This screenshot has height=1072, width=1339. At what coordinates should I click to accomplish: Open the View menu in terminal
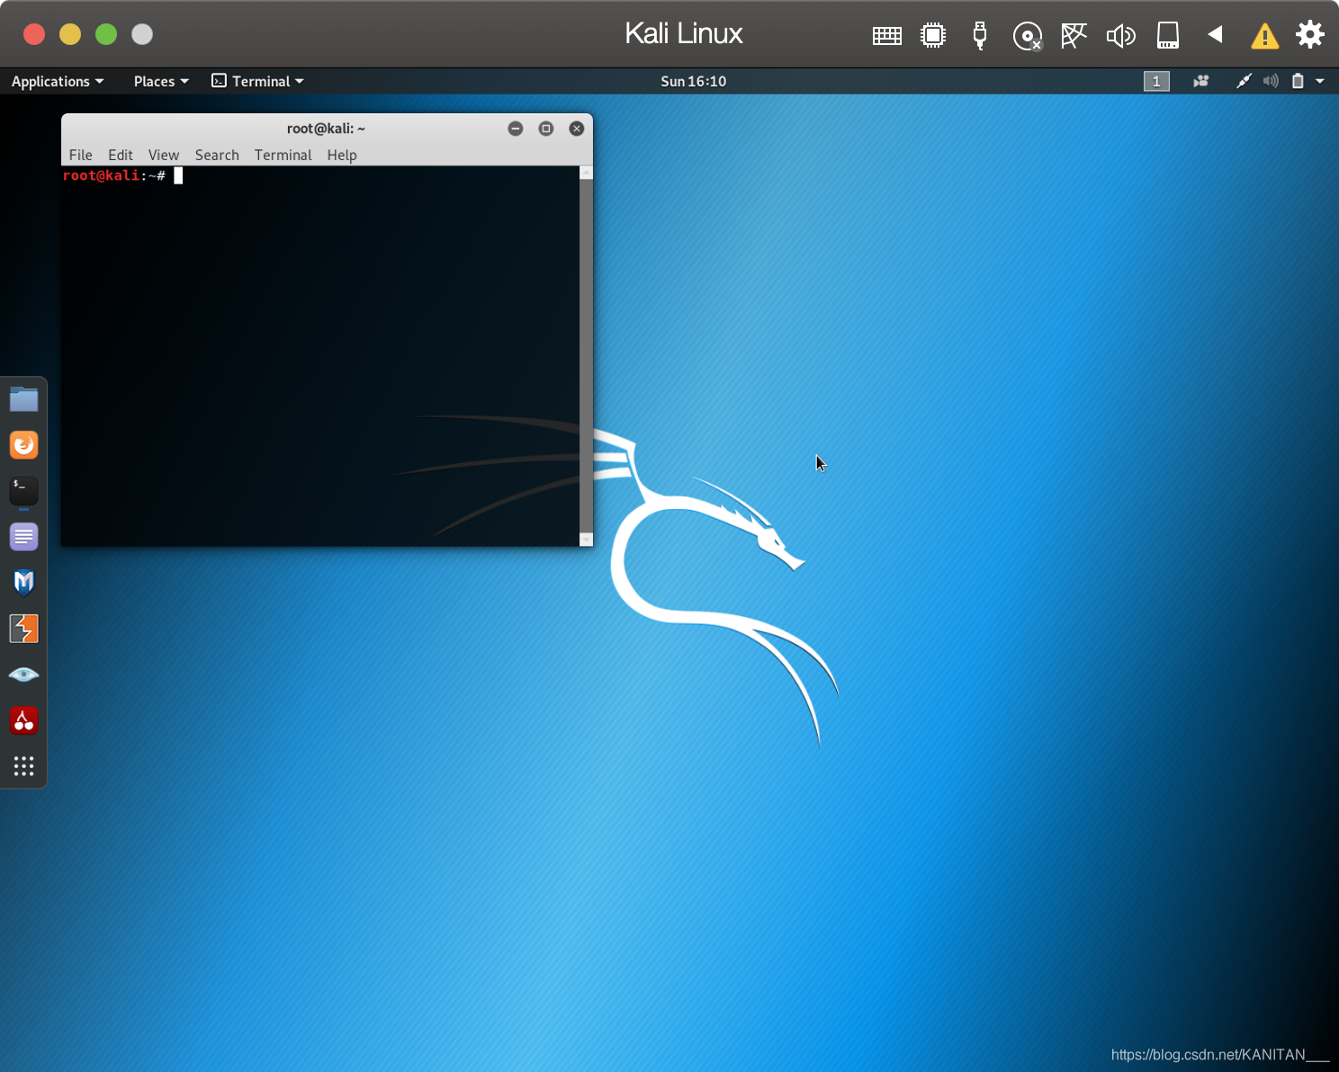pyautogui.click(x=164, y=155)
